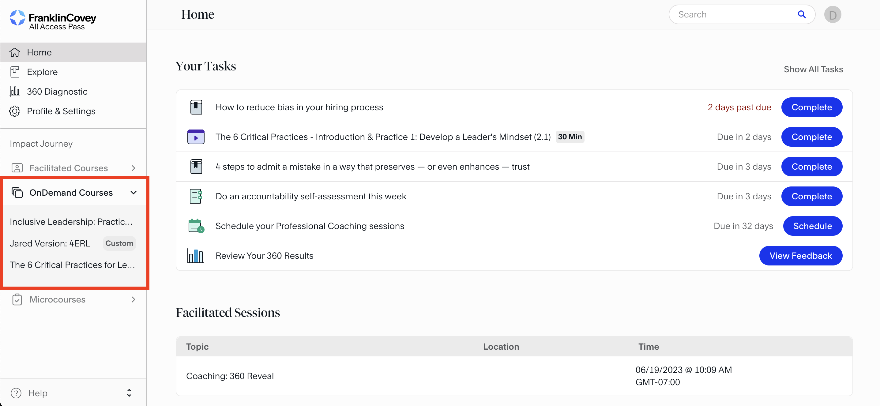
Task: Expand the Microcourses section
Action: [133, 299]
